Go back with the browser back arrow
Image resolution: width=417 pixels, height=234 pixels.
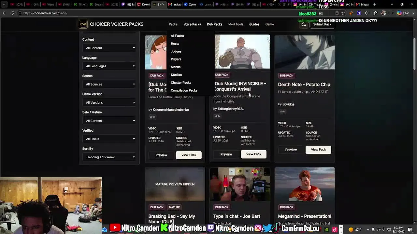[4, 13]
